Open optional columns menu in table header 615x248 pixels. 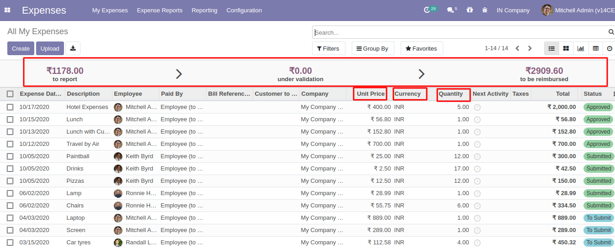tap(614, 93)
